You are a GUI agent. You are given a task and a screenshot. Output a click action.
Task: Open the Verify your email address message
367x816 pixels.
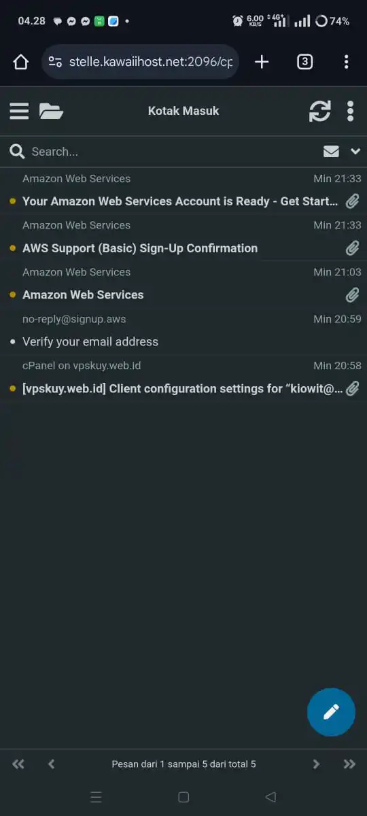(183, 330)
